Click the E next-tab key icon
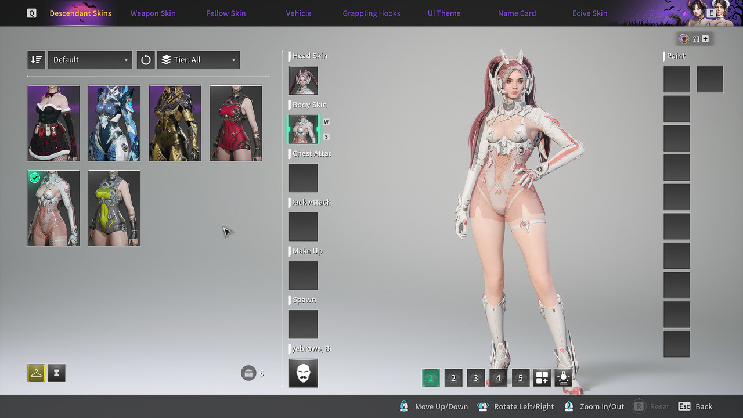Viewport: 743px width, 418px height. point(710,13)
